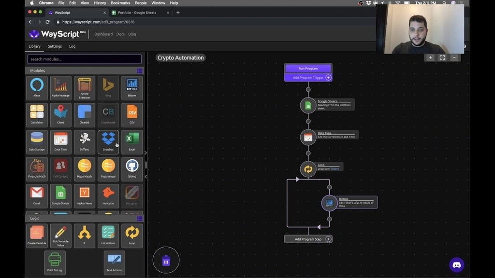Select the Date Time node on canvas
Image resolution: width=495 pixels, height=278 pixels.
coord(308,137)
